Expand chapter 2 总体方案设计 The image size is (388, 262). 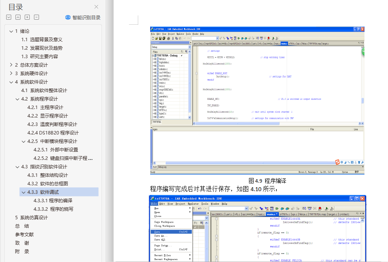pos(11,65)
